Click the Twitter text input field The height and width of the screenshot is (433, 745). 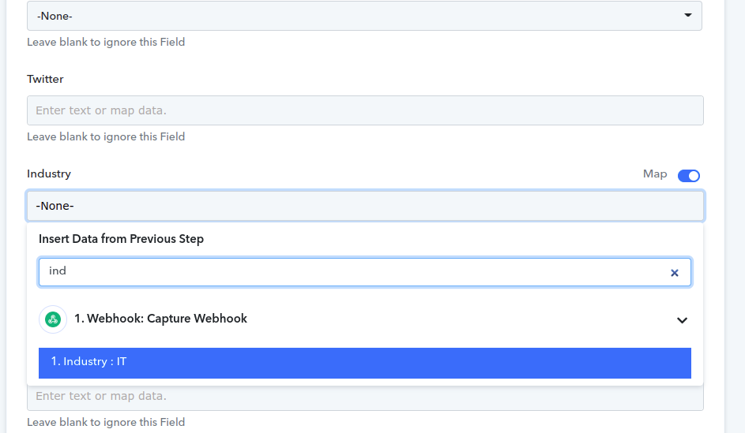(365, 110)
